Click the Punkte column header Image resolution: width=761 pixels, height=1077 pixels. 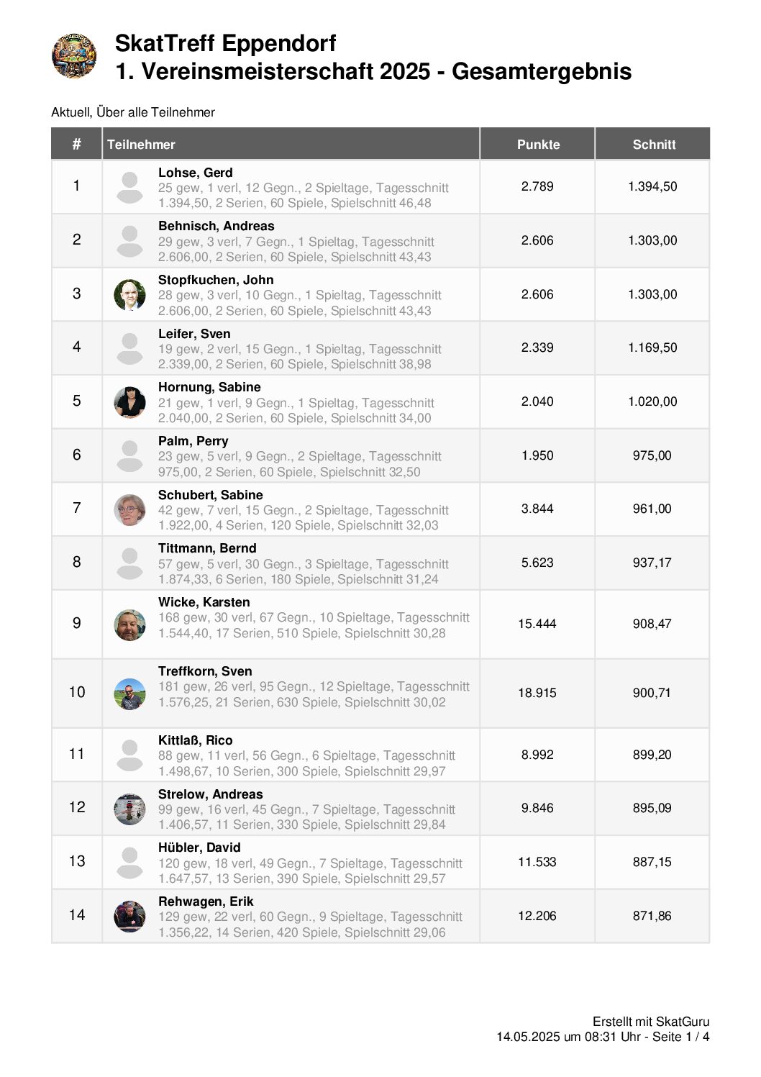538,145
